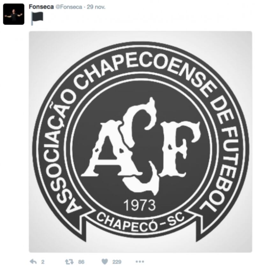Click the reply arrow icon
The image size is (255, 270).
click(x=33, y=262)
